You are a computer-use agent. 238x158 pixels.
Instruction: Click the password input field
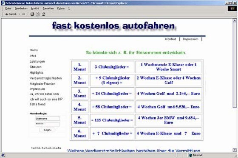pyautogui.click(x=48, y=124)
